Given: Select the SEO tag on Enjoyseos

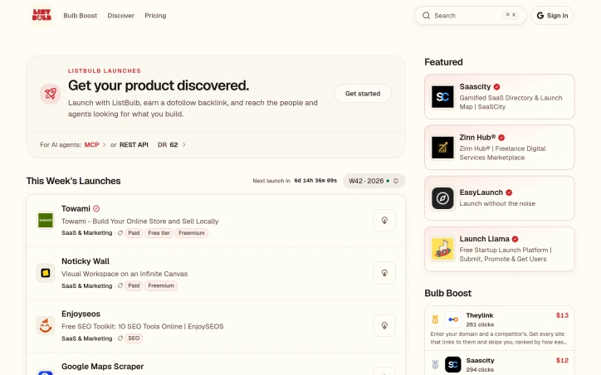Looking at the screenshot, I should click(134, 338).
